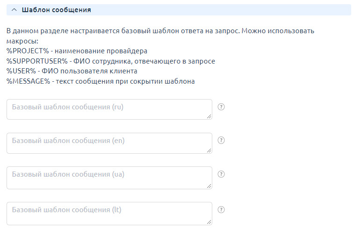Focus the Базовый шаблон сообщения (en) field
The width and height of the screenshot is (354, 229).
tap(108, 143)
